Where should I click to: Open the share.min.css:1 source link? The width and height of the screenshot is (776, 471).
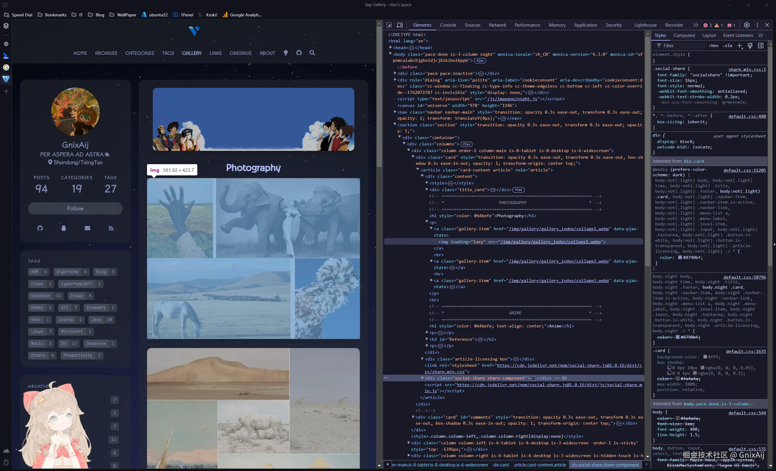click(x=747, y=69)
